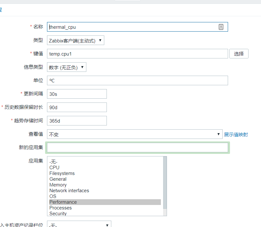Click the 名称 input containing thermal_cpu
261x227 pixels.
point(137,27)
